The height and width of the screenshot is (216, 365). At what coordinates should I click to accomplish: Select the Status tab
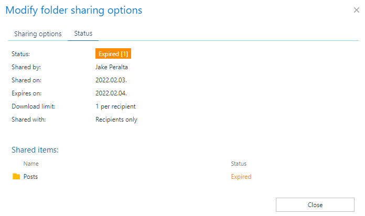tap(83, 34)
